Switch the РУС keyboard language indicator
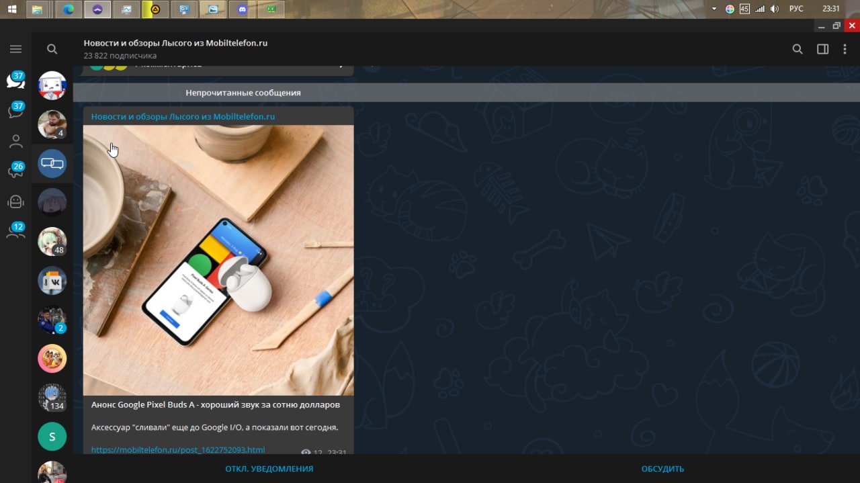860x483 pixels. click(796, 9)
